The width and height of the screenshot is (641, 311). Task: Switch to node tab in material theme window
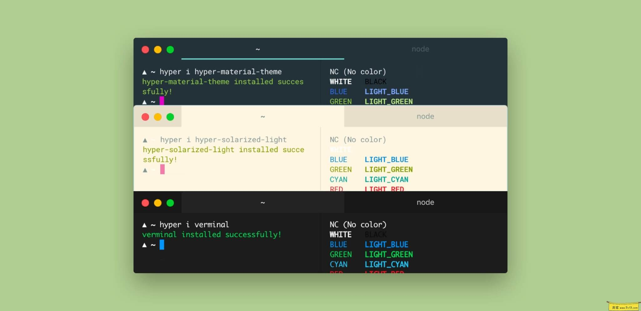420,49
